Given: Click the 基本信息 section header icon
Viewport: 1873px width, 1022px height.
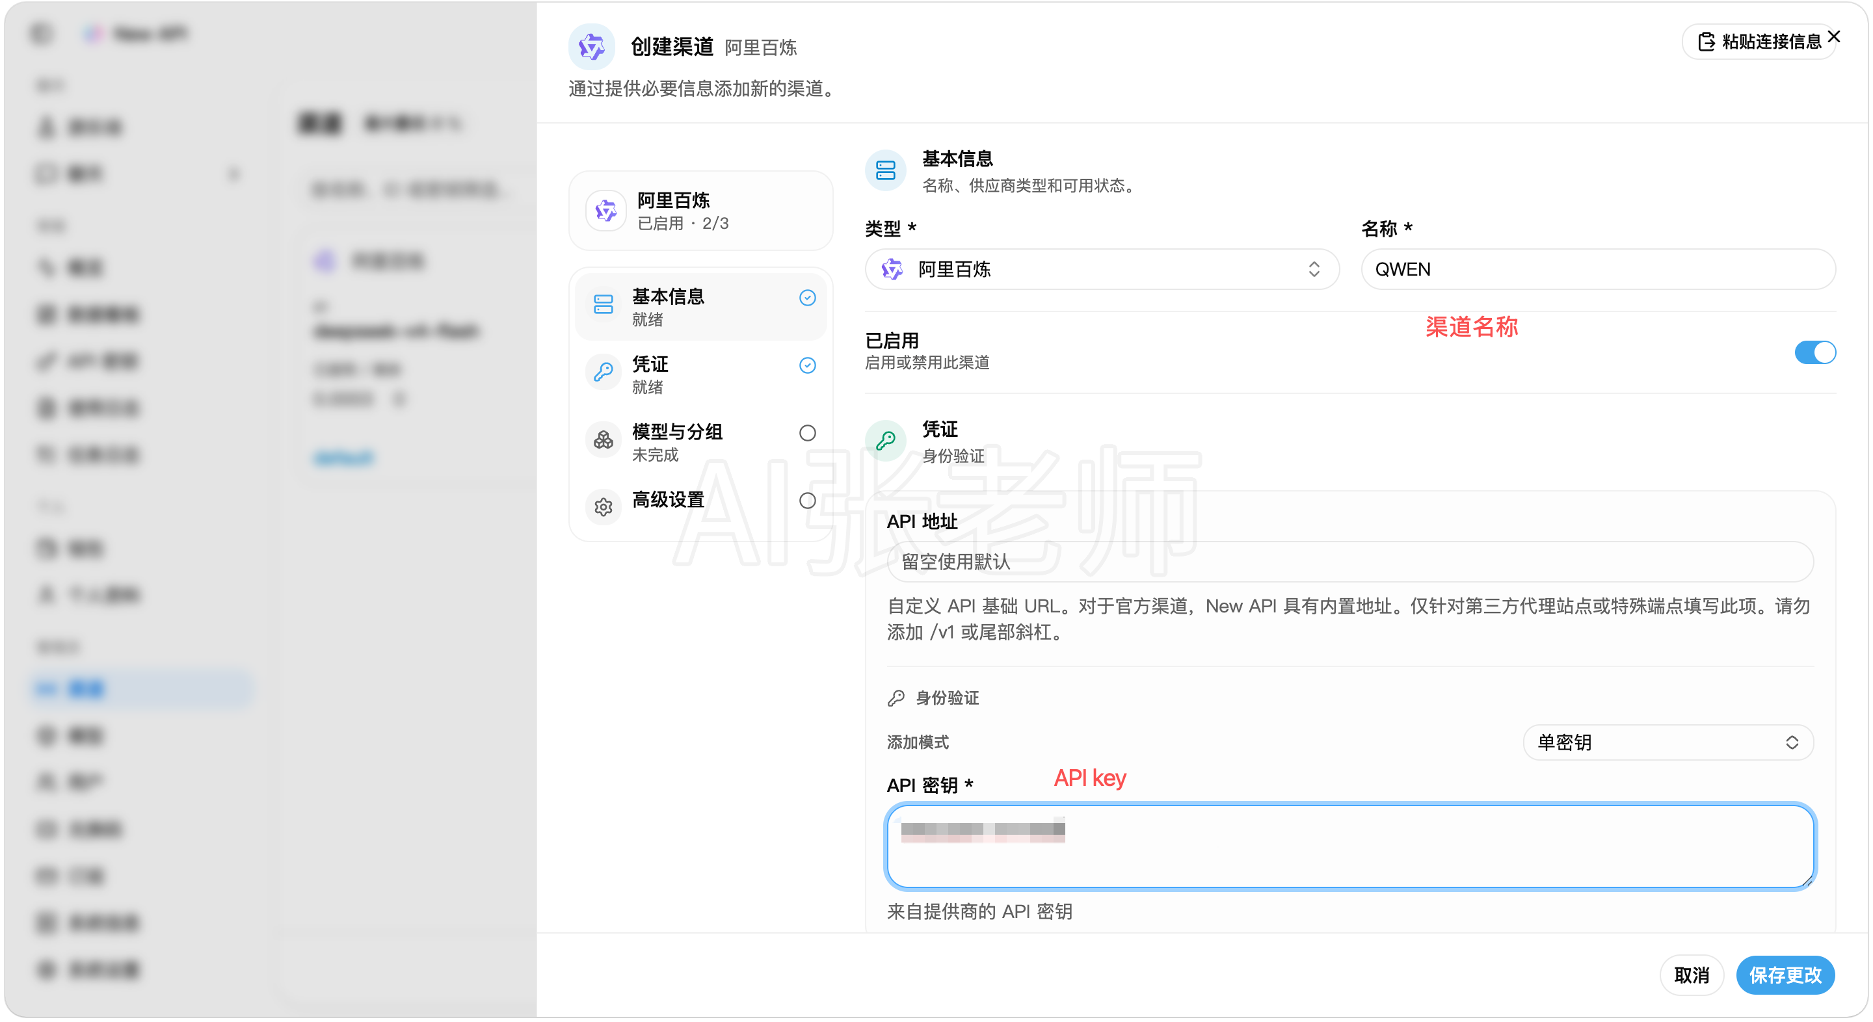Looking at the screenshot, I should [886, 171].
